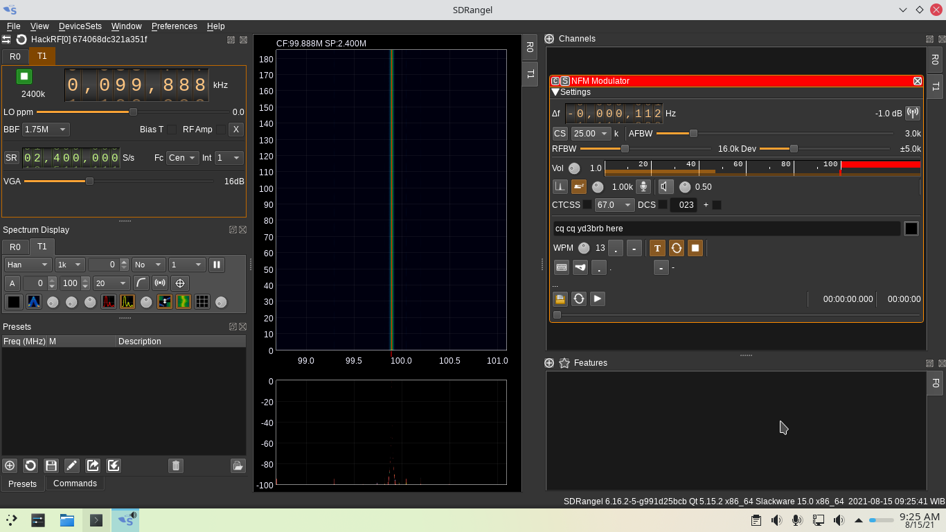Click the X transverter button beside RF Amp
This screenshot has width=946, height=532.
coord(236,130)
